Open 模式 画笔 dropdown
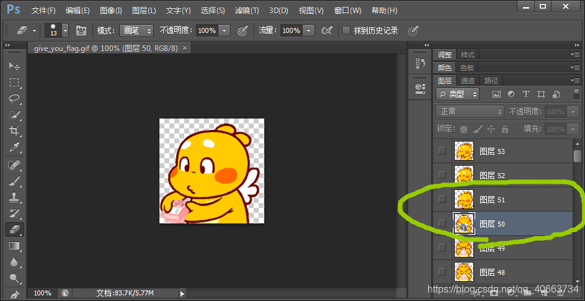 136,30
